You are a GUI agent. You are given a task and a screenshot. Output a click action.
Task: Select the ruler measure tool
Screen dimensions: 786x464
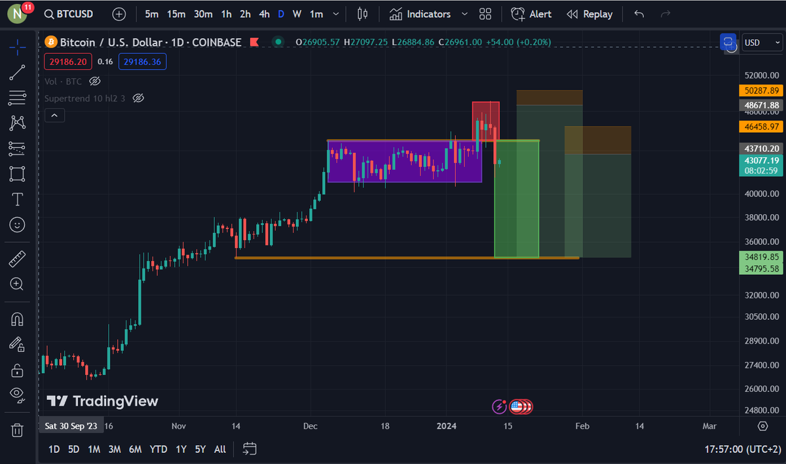(x=18, y=259)
